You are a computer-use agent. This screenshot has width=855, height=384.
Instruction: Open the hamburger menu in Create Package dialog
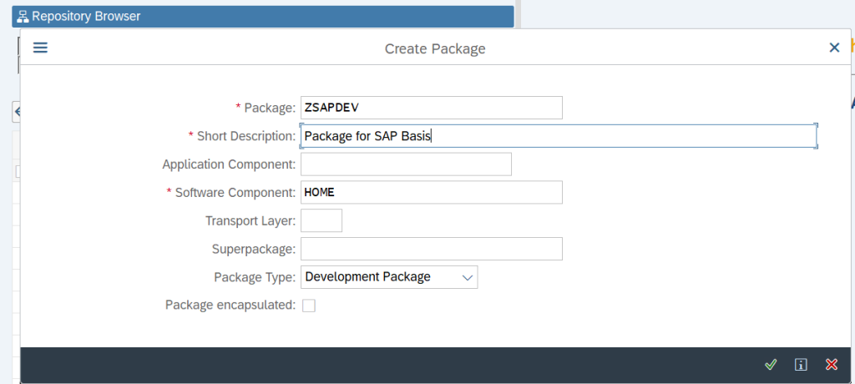point(40,48)
